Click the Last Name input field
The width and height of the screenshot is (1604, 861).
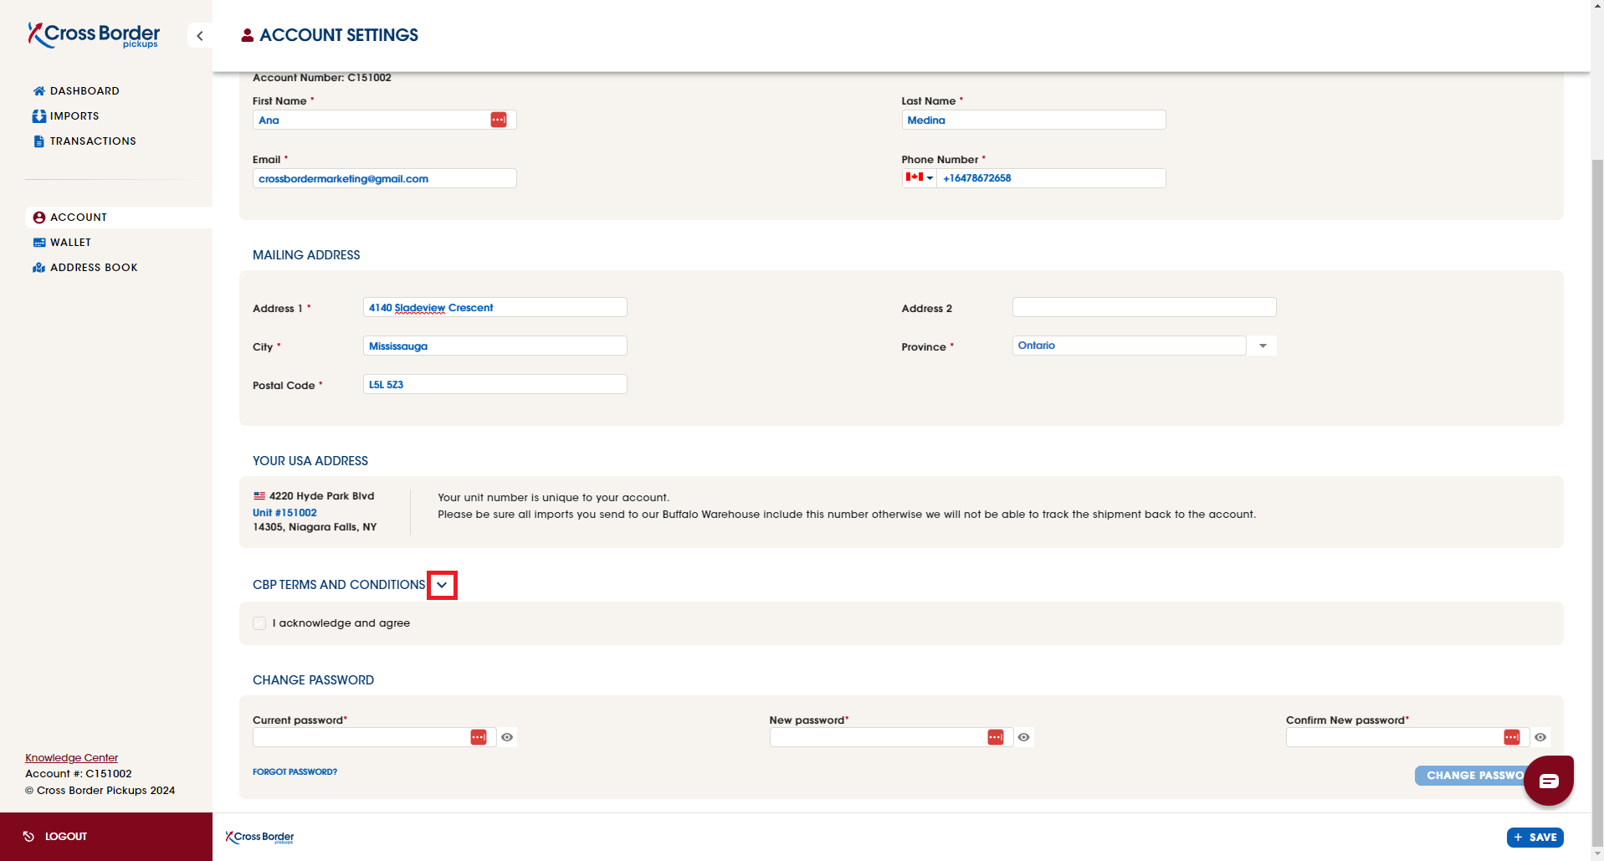pyautogui.click(x=1033, y=120)
